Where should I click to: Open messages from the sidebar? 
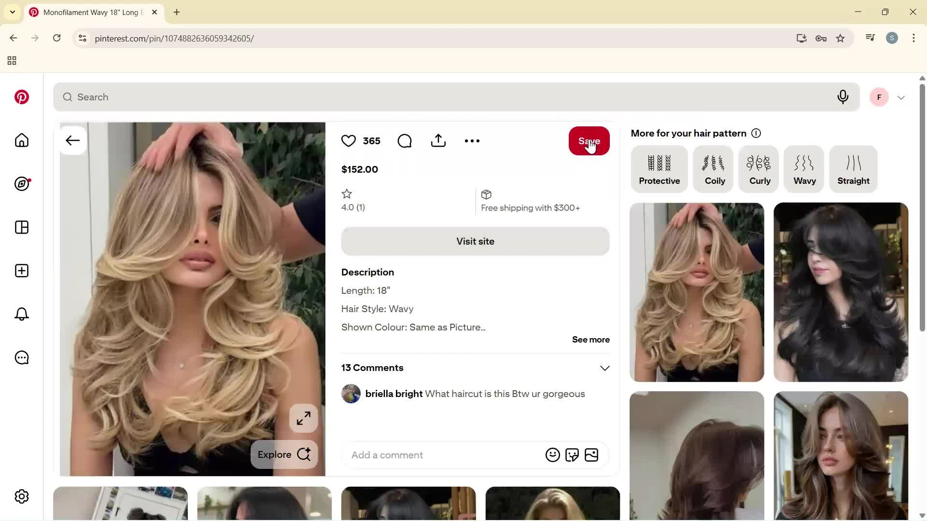[x=21, y=357]
